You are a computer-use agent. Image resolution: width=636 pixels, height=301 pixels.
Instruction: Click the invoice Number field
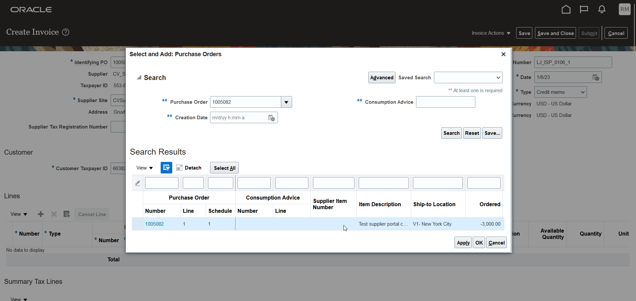point(573,62)
